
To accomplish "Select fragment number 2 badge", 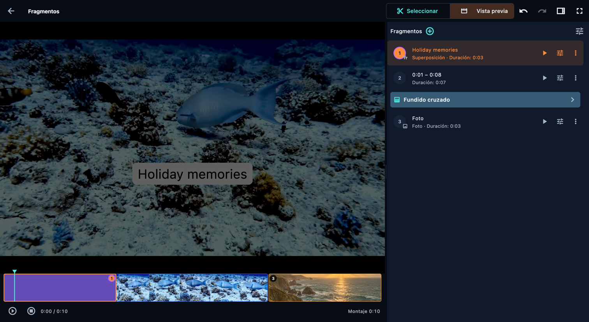I will (400, 78).
